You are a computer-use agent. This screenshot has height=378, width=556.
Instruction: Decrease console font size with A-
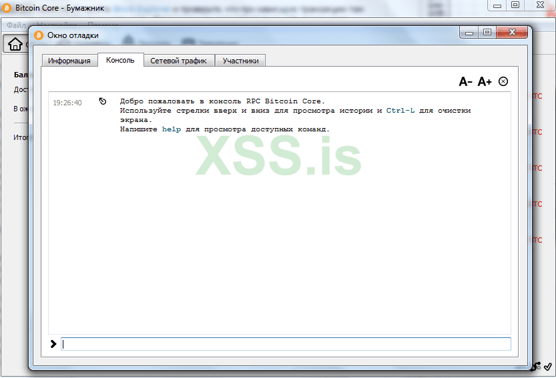pyautogui.click(x=466, y=82)
